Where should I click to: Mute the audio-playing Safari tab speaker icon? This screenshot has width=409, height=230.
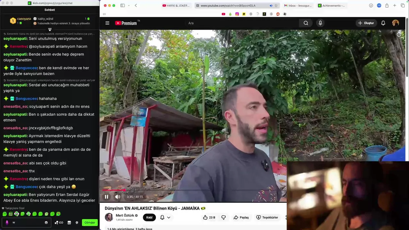click(271, 6)
